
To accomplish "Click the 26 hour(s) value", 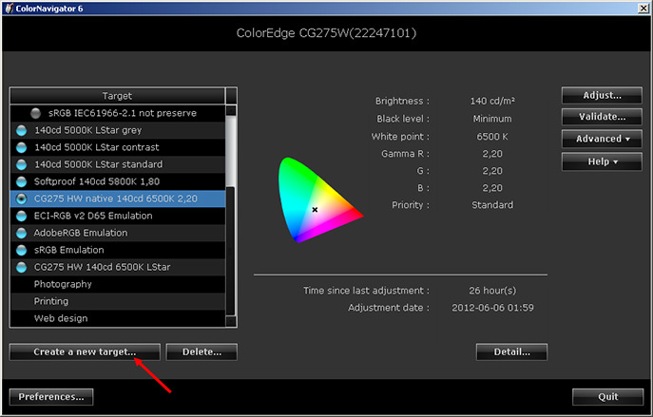I will (492, 291).
